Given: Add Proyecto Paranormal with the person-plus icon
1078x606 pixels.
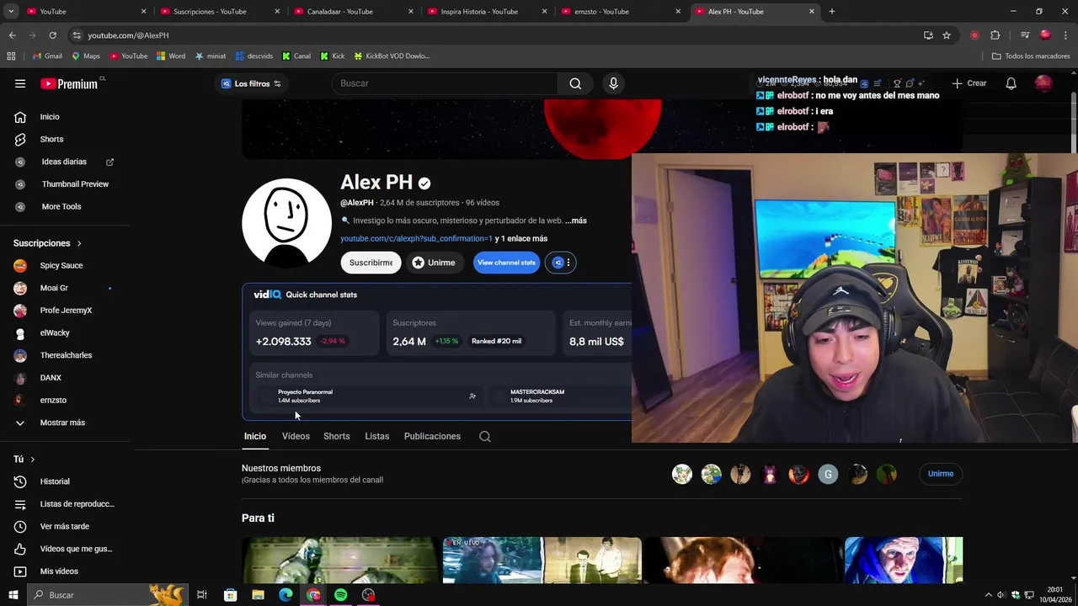Looking at the screenshot, I should tap(472, 396).
